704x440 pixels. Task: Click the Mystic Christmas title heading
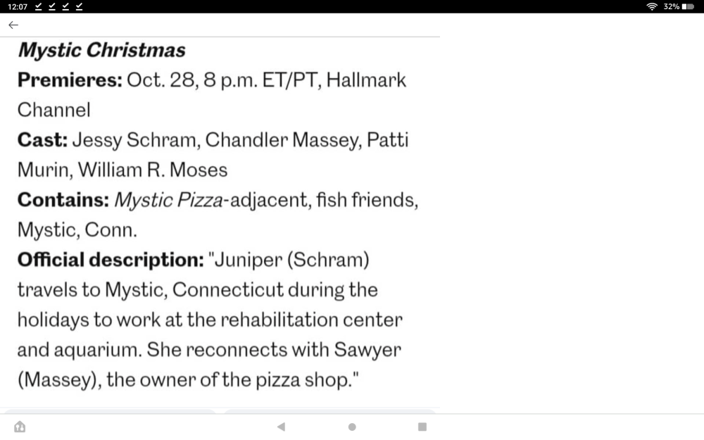pos(101,51)
